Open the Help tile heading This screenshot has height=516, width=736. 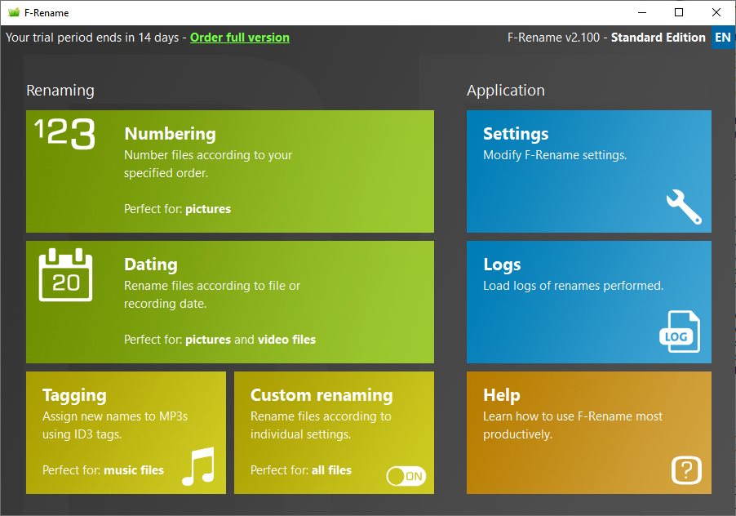click(x=501, y=395)
